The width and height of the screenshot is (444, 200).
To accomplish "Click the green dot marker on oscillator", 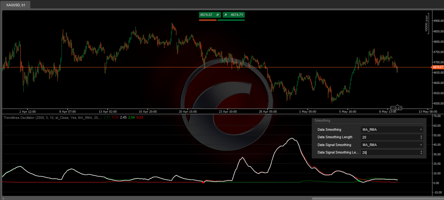I will 359,181.
